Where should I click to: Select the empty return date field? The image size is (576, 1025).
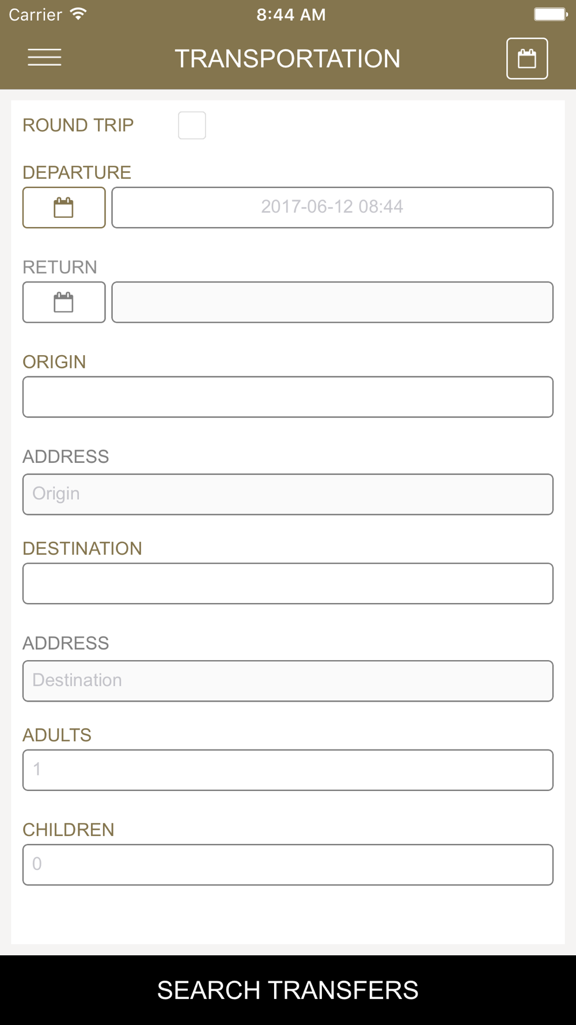click(x=332, y=302)
